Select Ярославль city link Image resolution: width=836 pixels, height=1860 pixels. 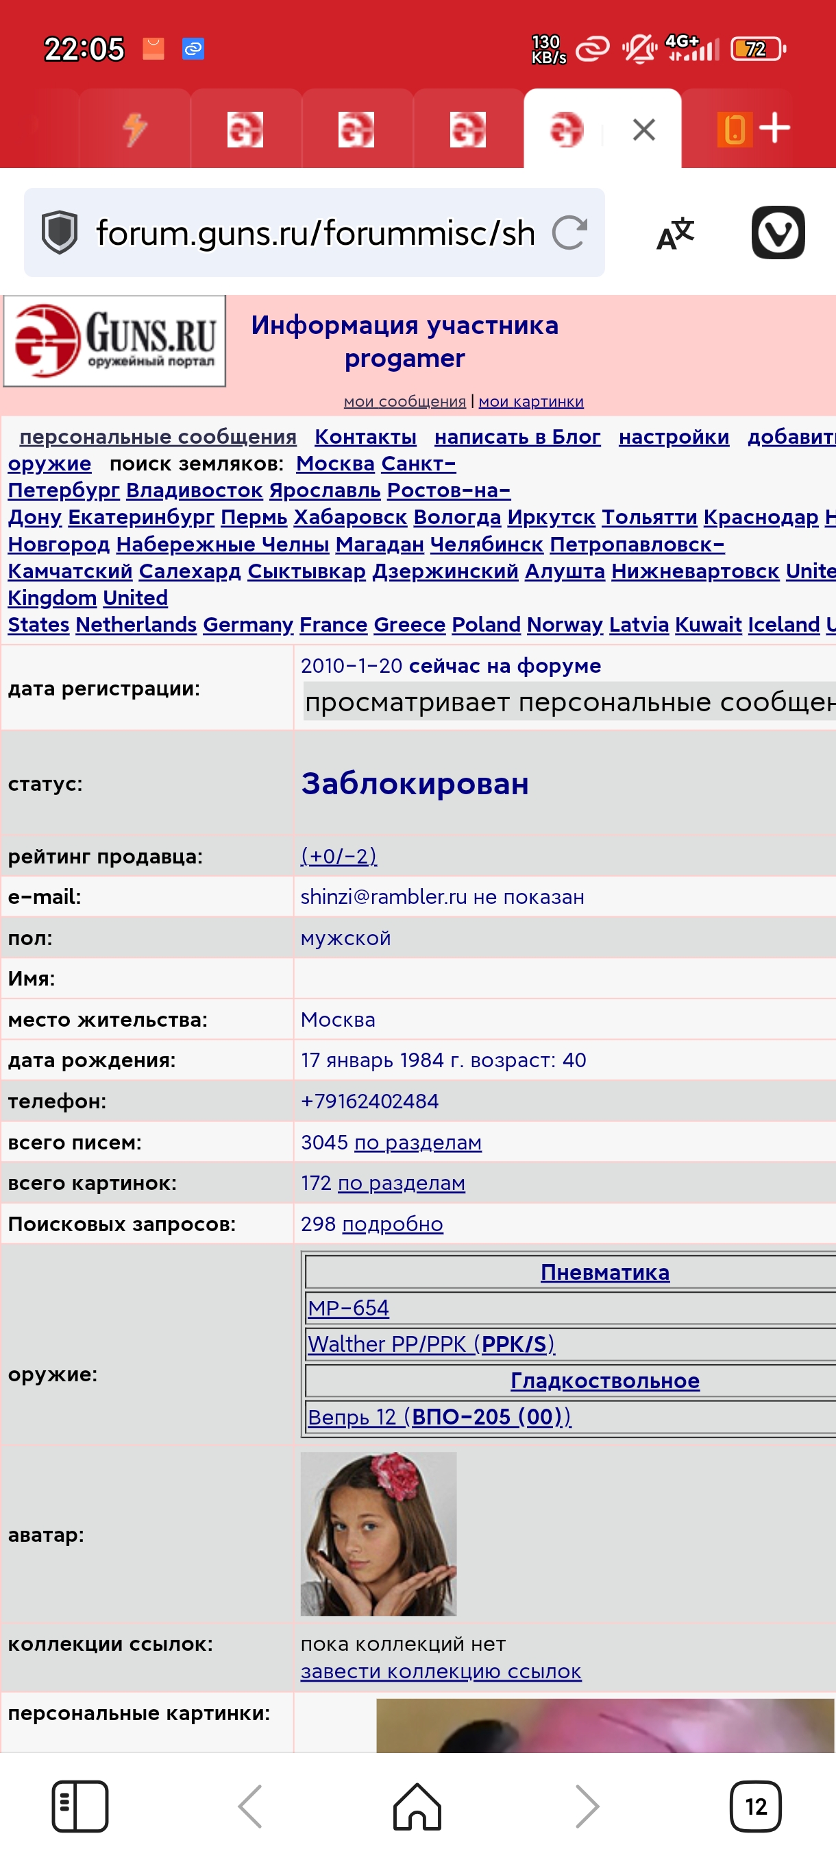click(325, 490)
